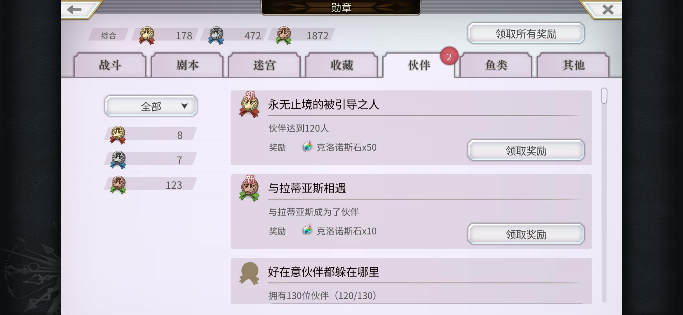Open the 迷宫 tab
The image size is (683, 315).
tap(264, 65)
